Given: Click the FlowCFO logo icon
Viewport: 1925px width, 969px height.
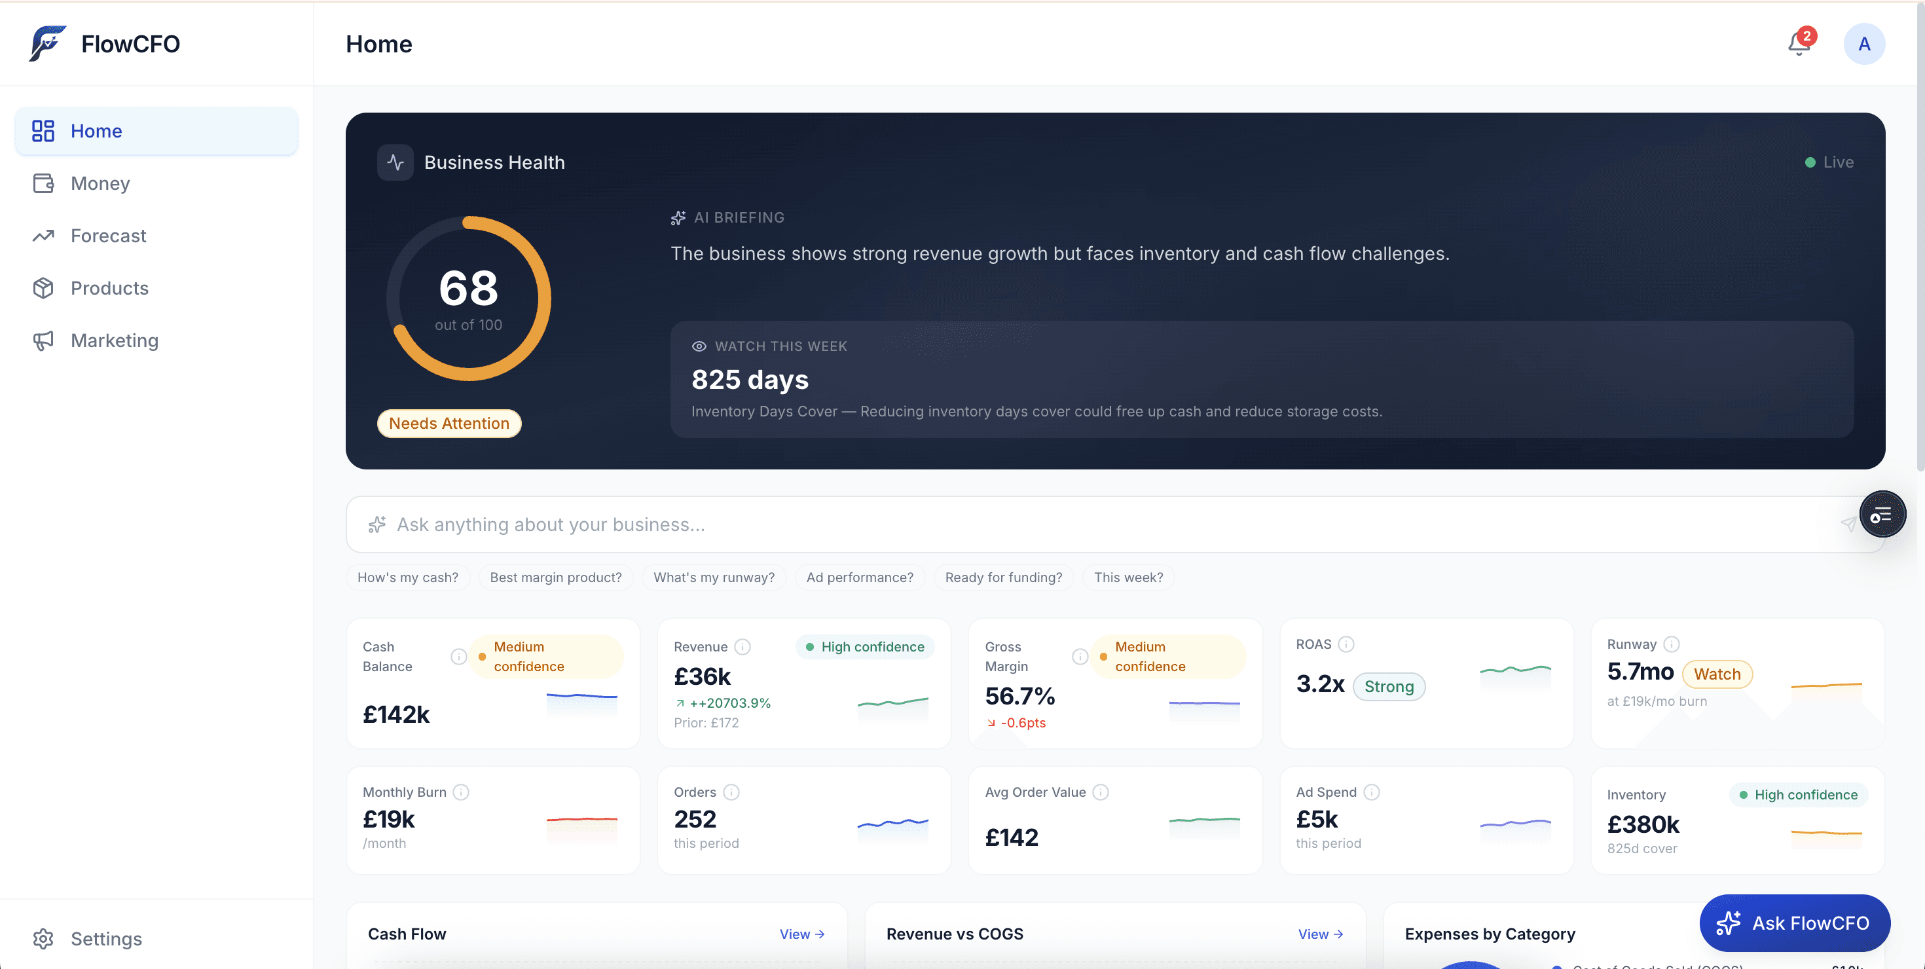Looking at the screenshot, I should pos(47,43).
